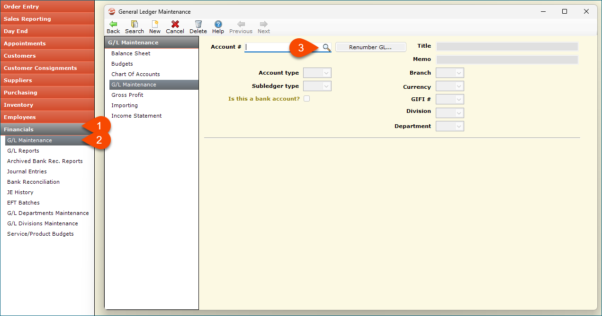
Task: Open the Day End sidebar section
Action: click(47, 31)
